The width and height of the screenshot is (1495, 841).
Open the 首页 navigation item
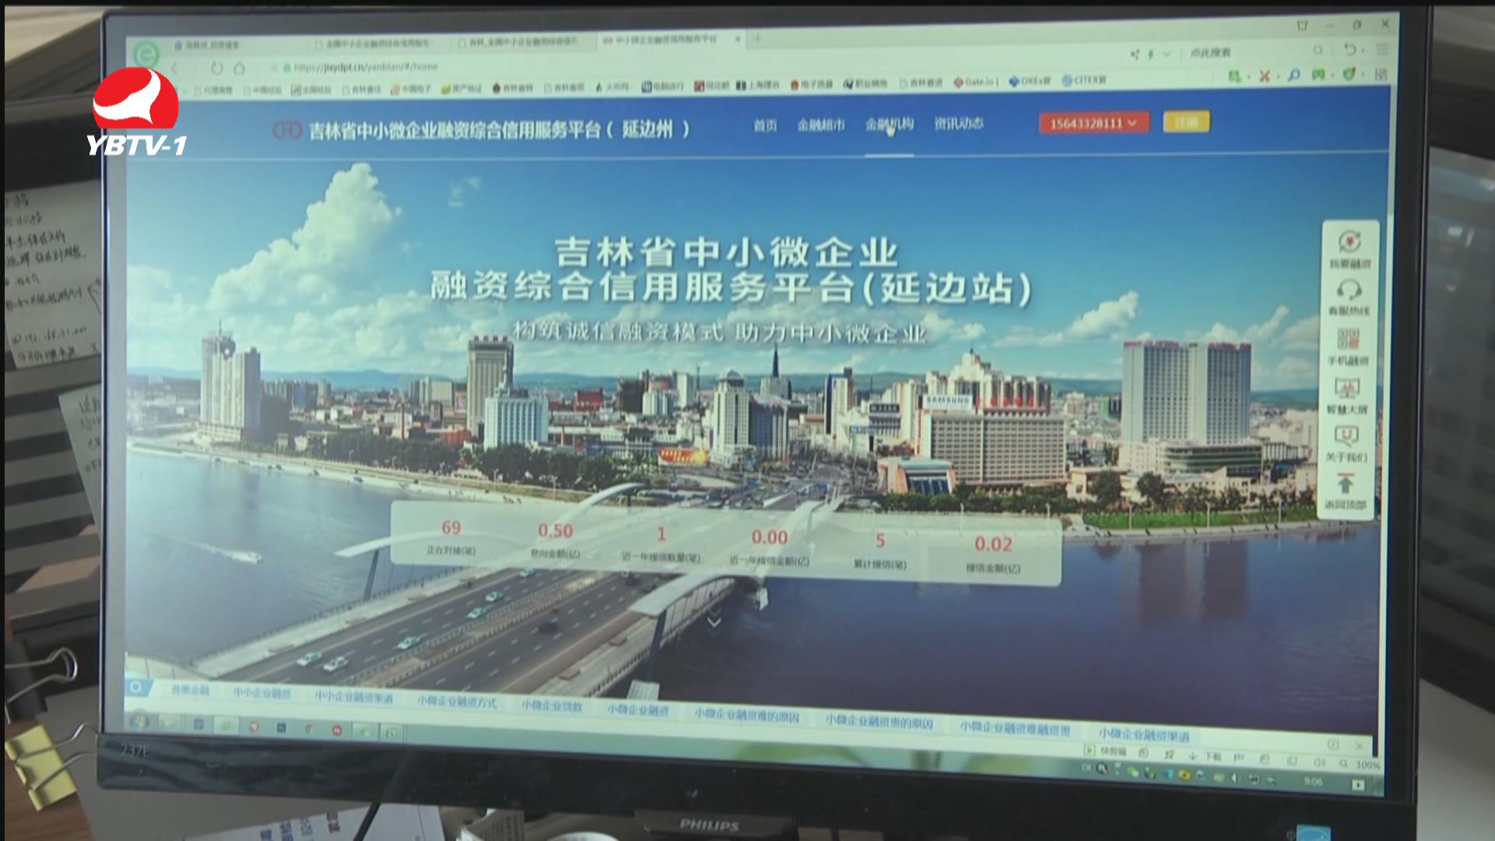tap(765, 125)
